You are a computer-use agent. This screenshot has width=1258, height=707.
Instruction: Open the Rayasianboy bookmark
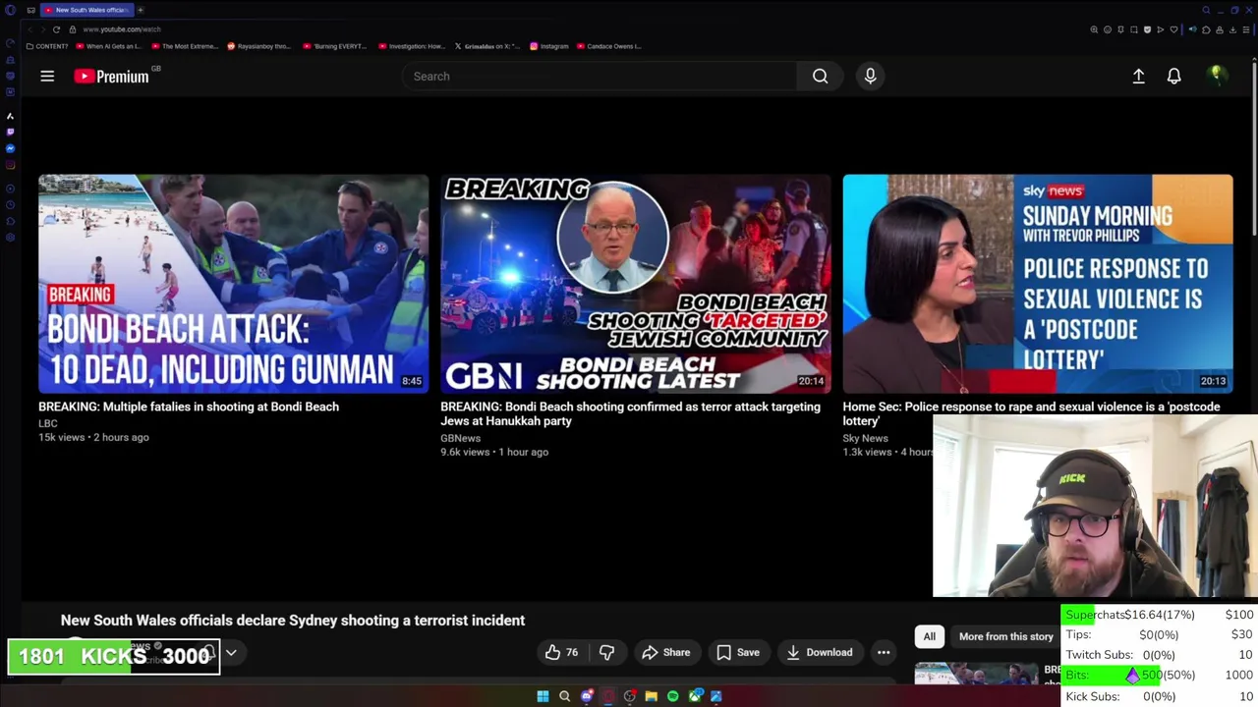click(x=259, y=46)
